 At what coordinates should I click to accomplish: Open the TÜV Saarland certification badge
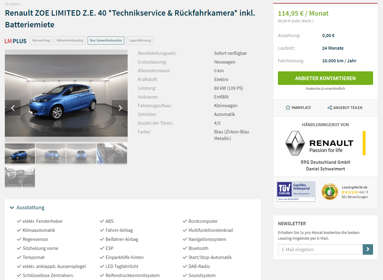point(296,191)
